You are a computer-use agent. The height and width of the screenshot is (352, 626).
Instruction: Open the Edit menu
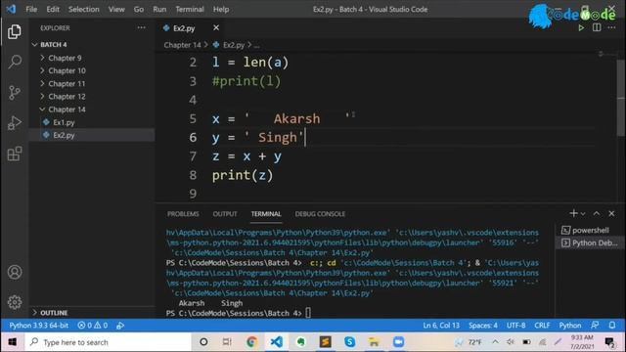coord(52,9)
